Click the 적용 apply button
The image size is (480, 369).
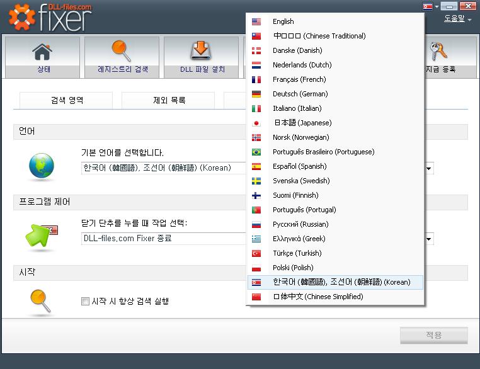pyautogui.click(x=434, y=335)
